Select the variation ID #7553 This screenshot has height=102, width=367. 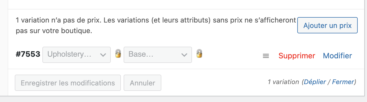coord(28,55)
